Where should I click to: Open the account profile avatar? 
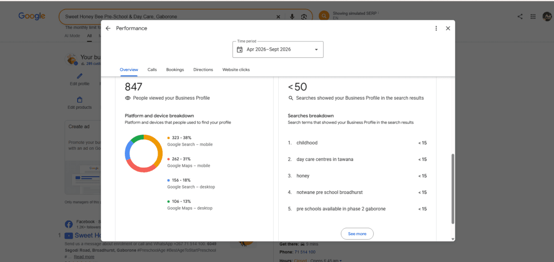[x=547, y=16]
